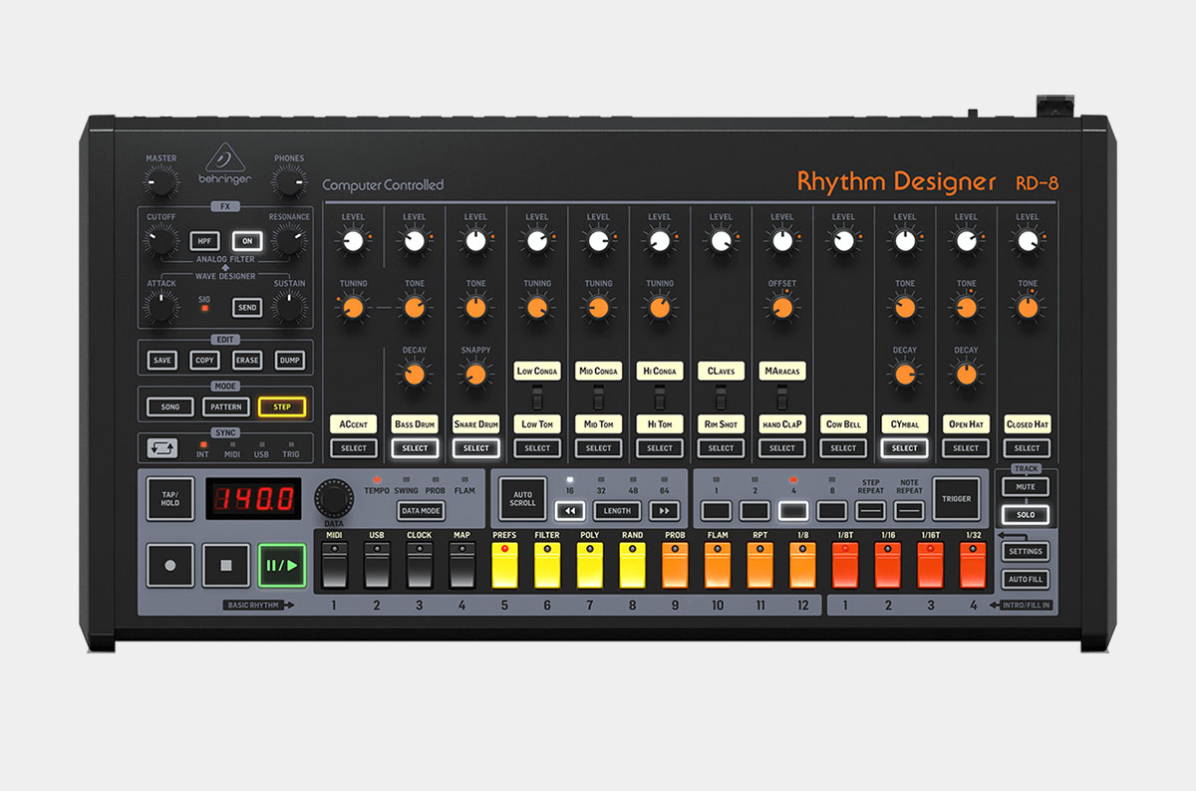Image resolution: width=1196 pixels, height=791 pixels.
Task: Click the filter Cutoff knob
Action: click(160, 241)
